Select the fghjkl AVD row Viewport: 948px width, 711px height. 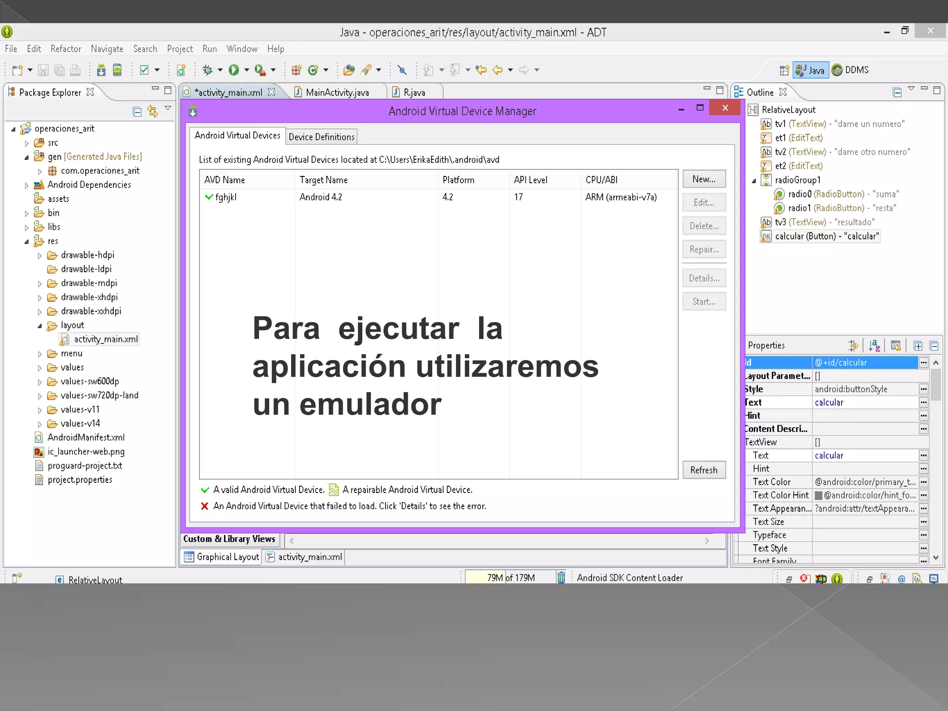pyautogui.click(x=438, y=197)
